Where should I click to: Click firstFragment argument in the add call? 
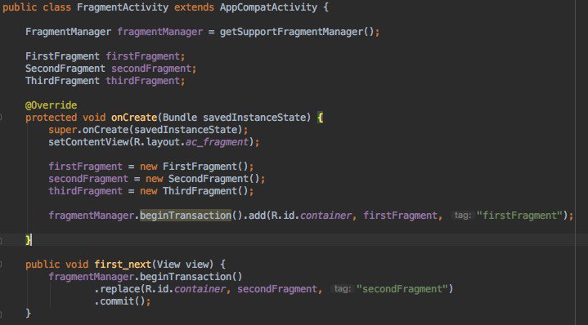pos(401,216)
